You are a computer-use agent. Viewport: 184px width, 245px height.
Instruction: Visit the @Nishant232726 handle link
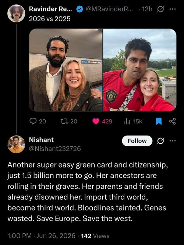pos(55,149)
